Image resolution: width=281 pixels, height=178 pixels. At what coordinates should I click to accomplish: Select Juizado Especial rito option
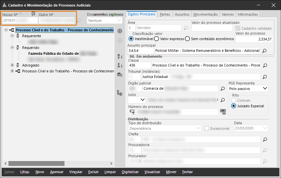tap(233, 106)
